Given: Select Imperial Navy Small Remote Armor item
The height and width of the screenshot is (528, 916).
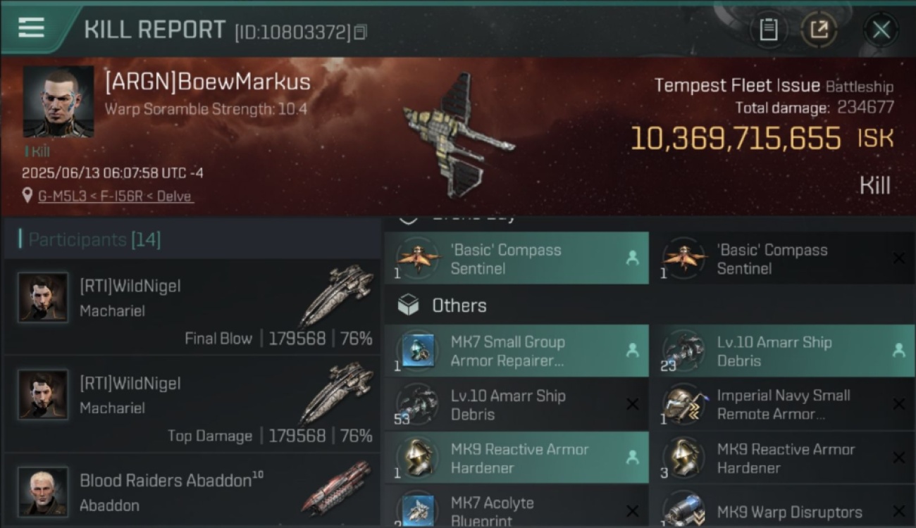Looking at the screenshot, I should tap(781, 405).
